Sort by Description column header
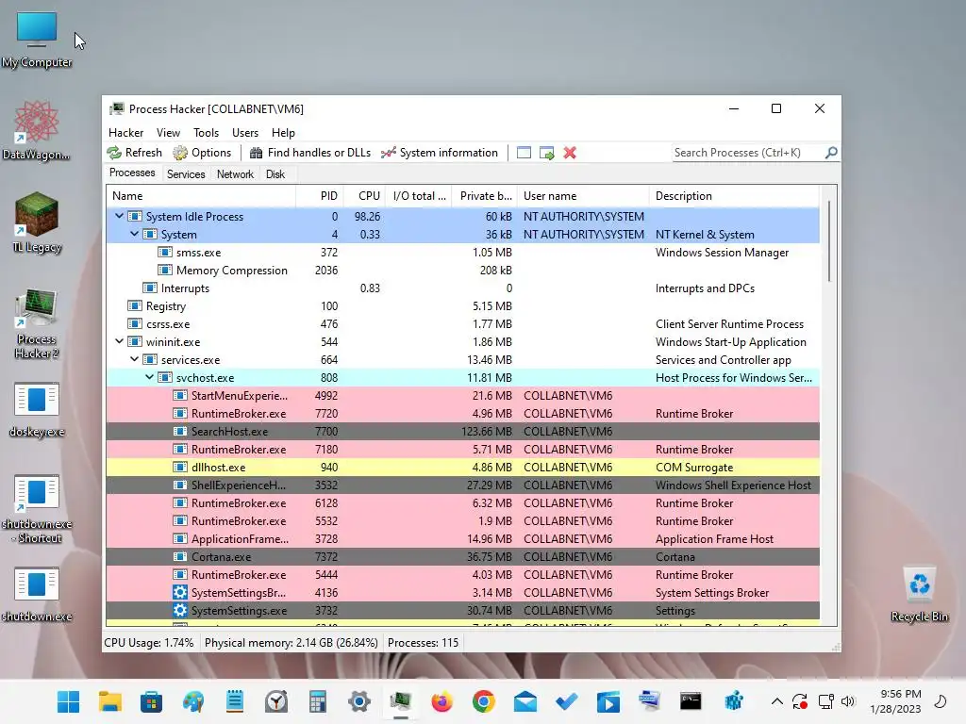Image resolution: width=966 pixels, height=724 pixels. [x=734, y=196]
